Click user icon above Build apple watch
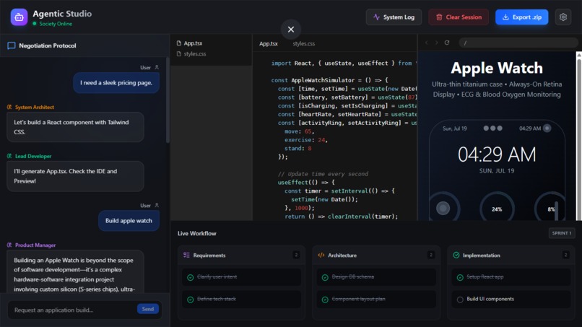This screenshot has height=327, width=582. [x=157, y=205]
